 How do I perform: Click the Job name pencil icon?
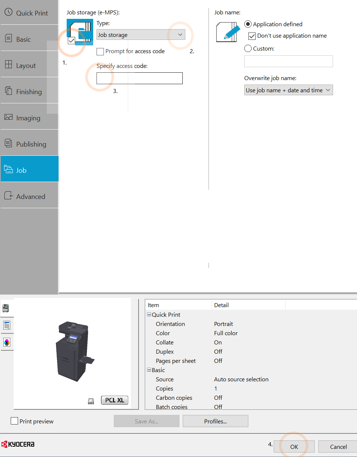pos(228,32)
